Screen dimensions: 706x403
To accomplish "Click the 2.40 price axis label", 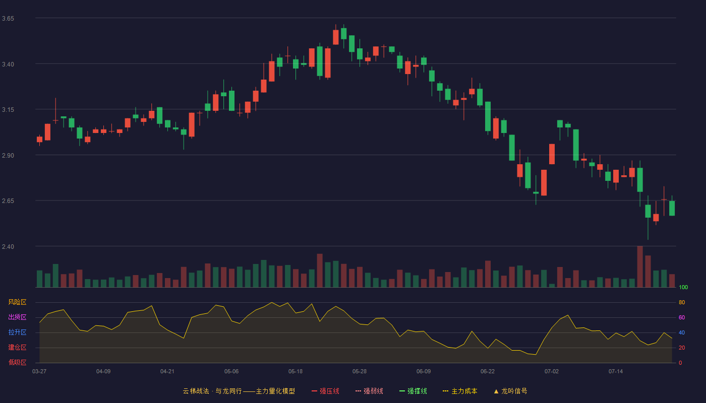I will coord(8,247).
